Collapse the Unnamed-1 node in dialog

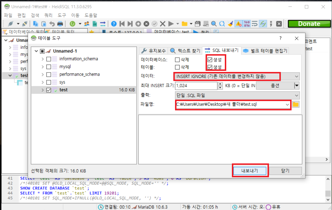coord(36,51)
